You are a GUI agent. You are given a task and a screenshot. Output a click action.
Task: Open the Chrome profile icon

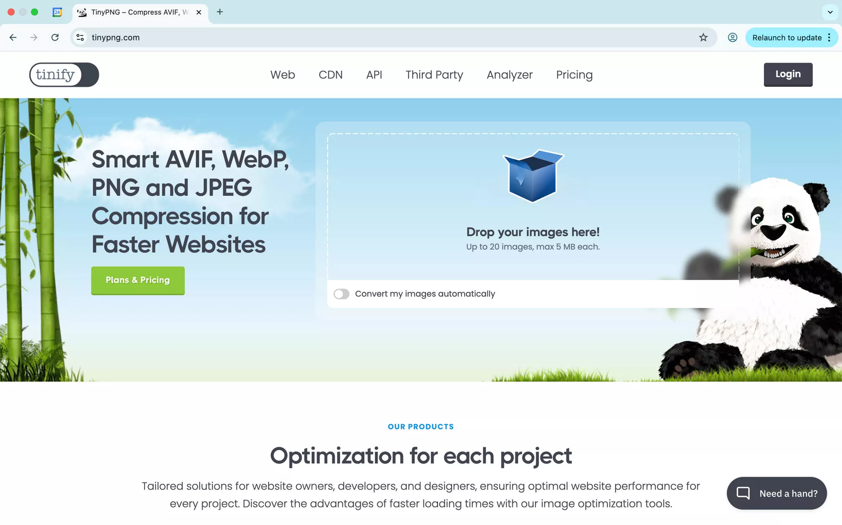733,38
